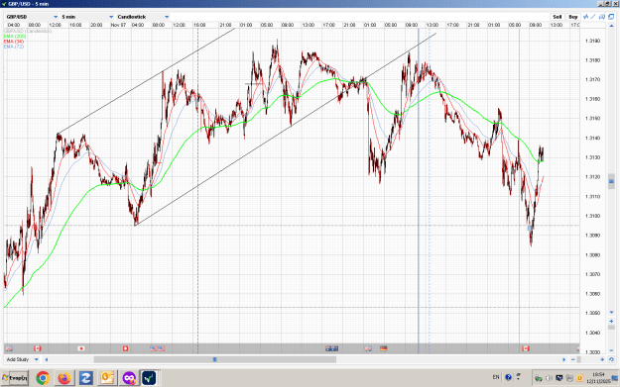Screen dimensions: 620x387
Task: Select the EMA (72) legend label
Action: (14, 47)
